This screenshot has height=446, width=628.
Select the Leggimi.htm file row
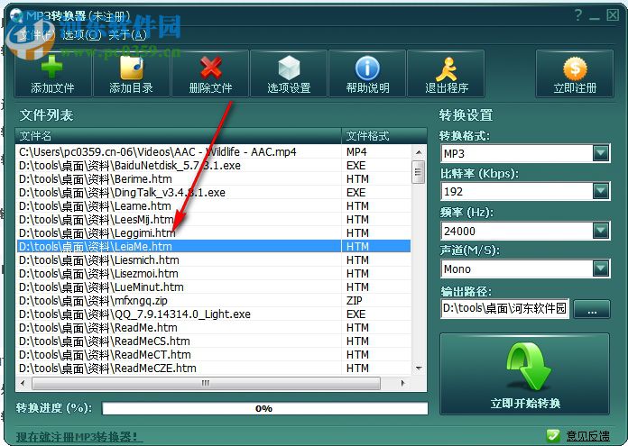click(x=214, y=232)
